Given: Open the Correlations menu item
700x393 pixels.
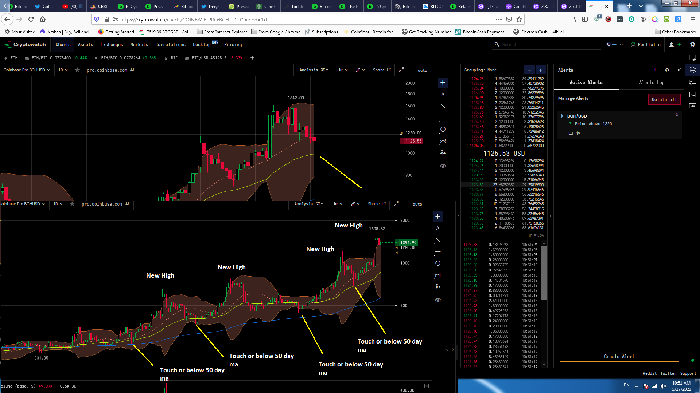Looking at the screenshot, I should [x=170, y=44].
